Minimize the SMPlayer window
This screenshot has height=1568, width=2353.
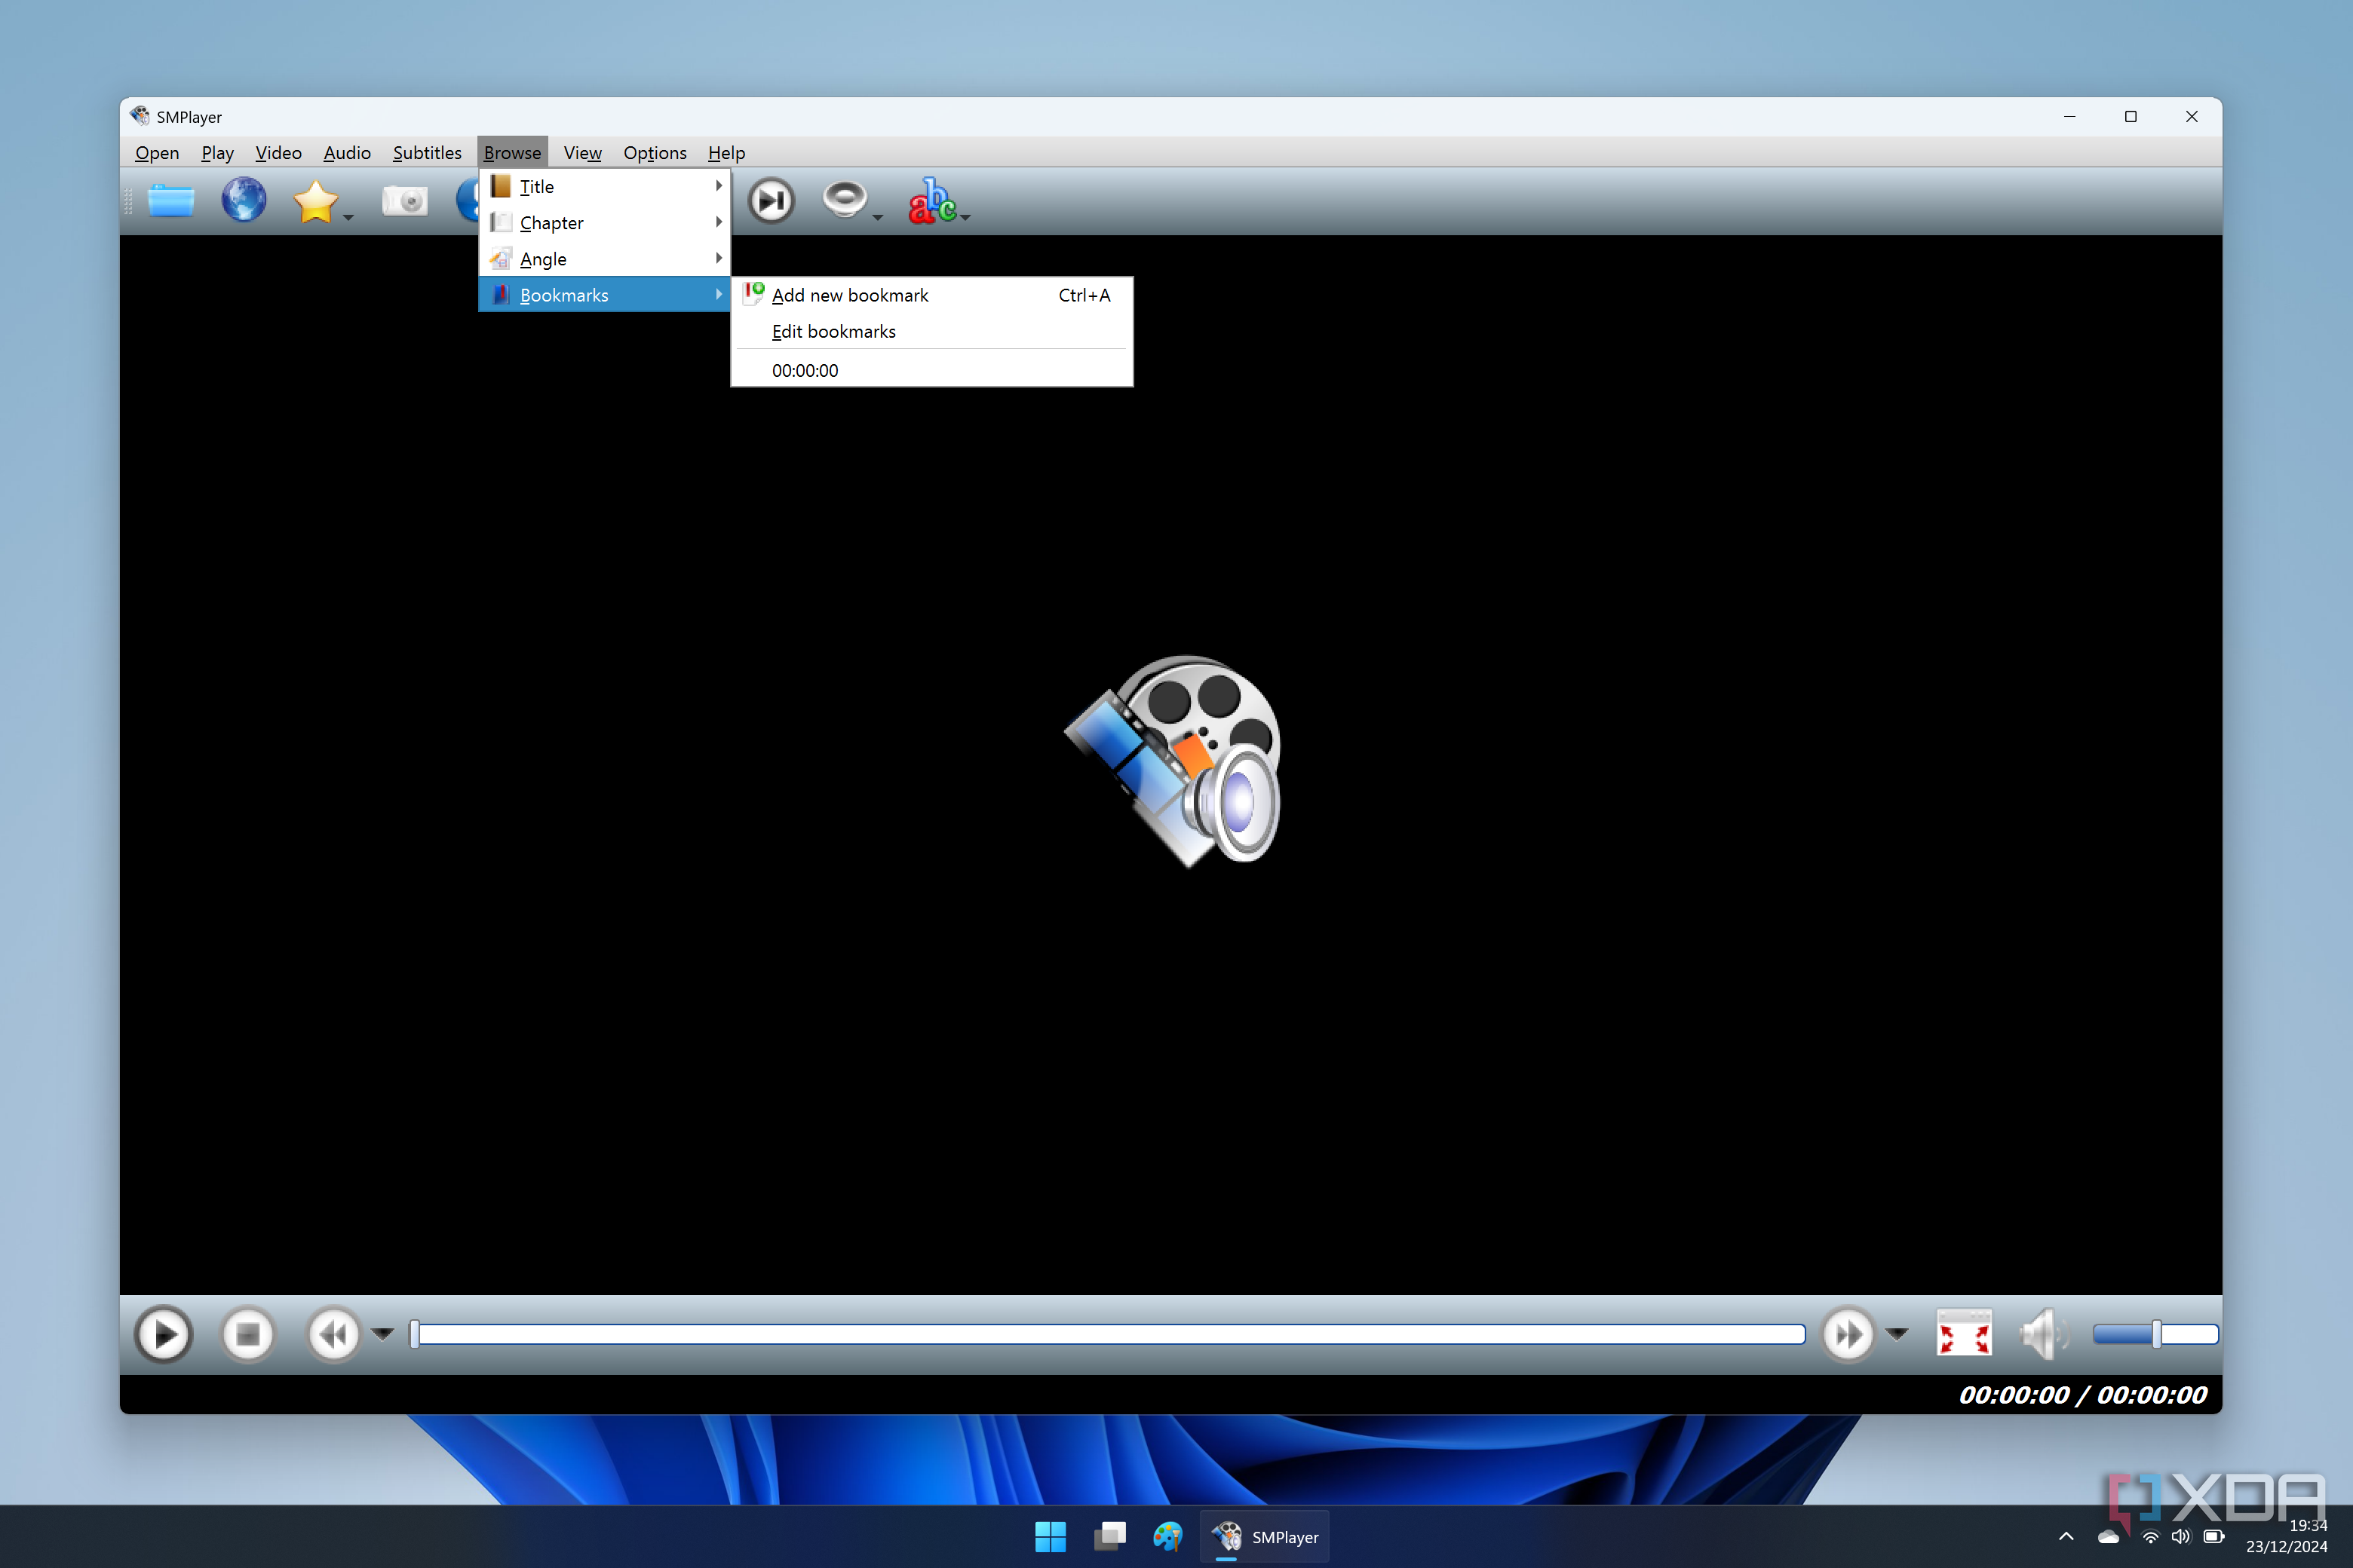click(x=2070, y=117)
